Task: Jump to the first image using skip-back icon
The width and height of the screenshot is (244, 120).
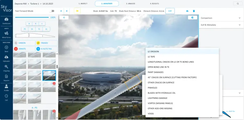Action: pyautogui.click(x=61, y=11)
